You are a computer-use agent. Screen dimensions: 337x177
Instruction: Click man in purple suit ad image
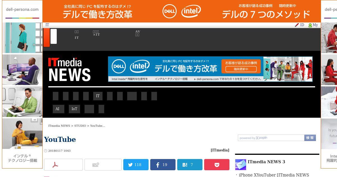[22, 70]
